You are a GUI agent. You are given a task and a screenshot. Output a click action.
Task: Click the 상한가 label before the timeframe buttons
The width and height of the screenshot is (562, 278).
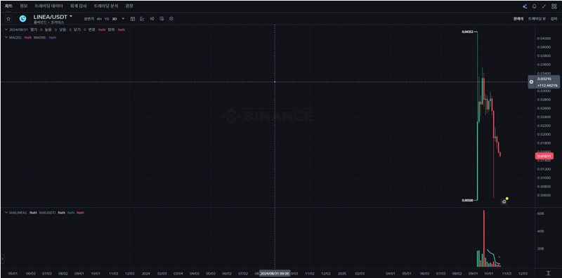(89, 19)
